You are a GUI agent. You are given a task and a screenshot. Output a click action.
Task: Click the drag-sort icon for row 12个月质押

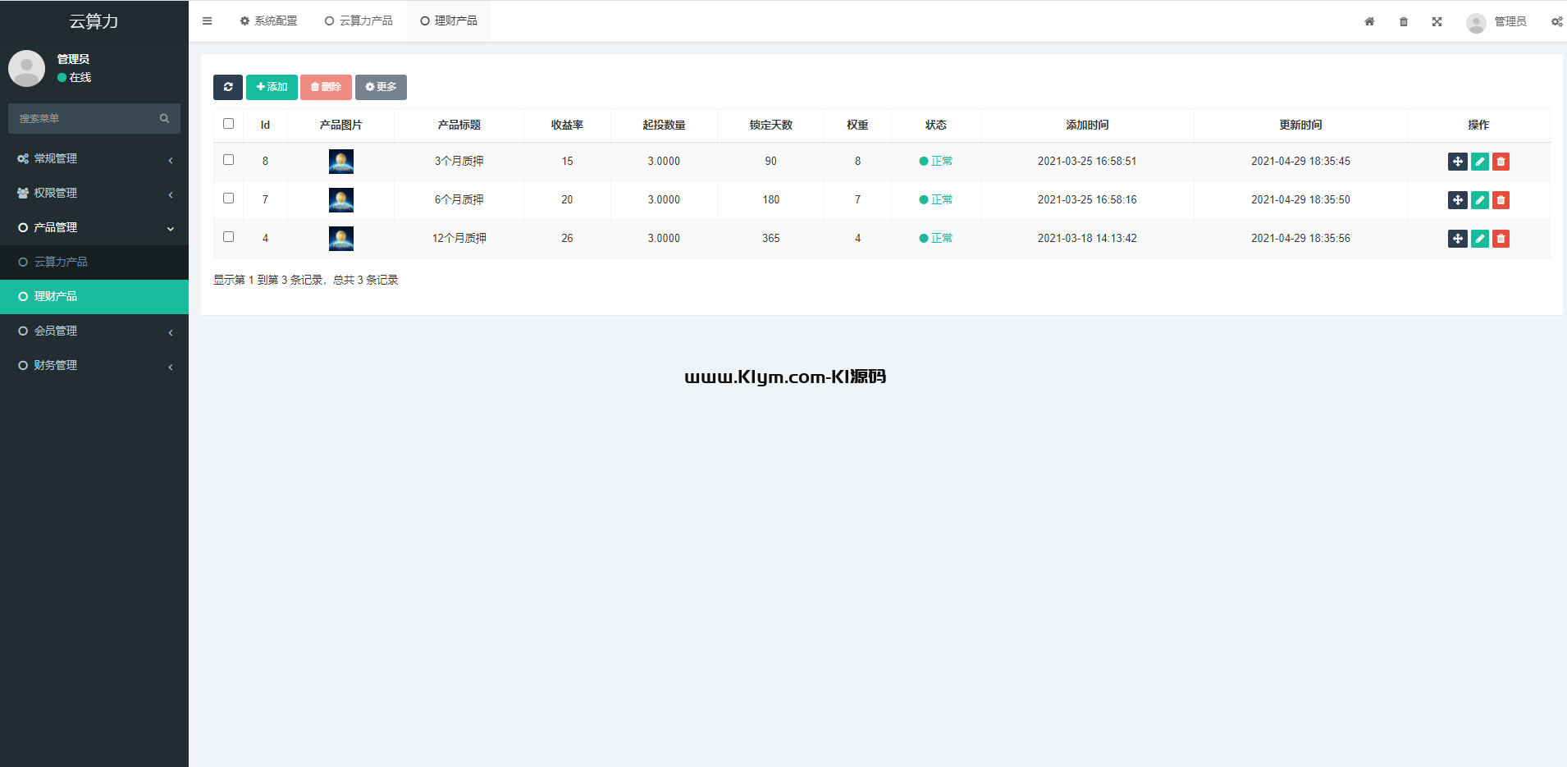coord(1458,239)
